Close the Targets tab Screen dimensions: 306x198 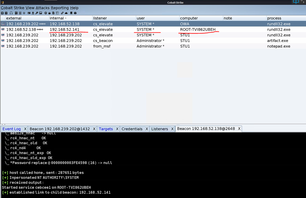point(117,129)
